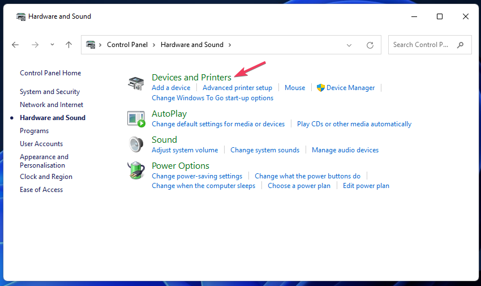Open the Devices and Printers heading
Image resolution: width=481 pixels, height=286 pixels.
(191, 78)
